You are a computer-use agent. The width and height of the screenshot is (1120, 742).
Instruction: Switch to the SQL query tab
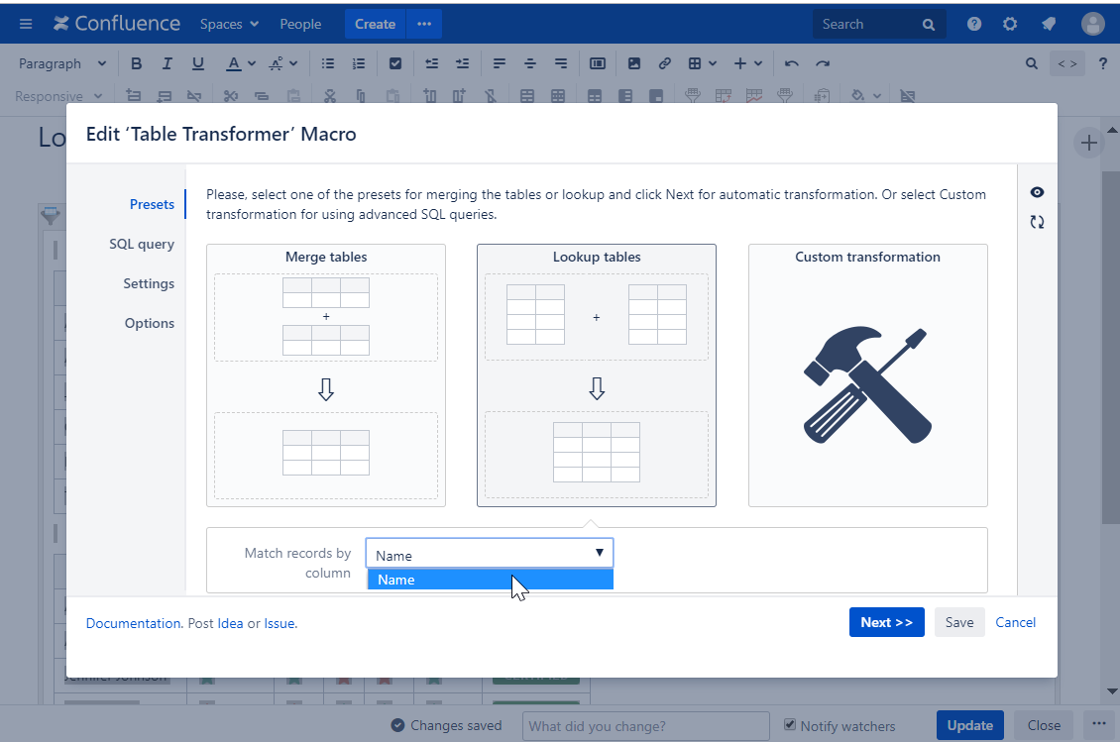click(x=142, y=244)
